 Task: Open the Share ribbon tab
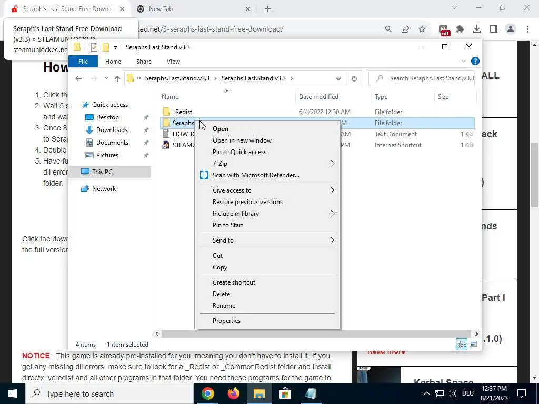pyautogui.click(x=144, y=62)
